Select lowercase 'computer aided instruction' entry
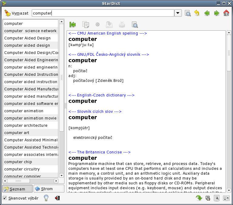233x205 pixels. pyautogui.click(x=31, y=82)
